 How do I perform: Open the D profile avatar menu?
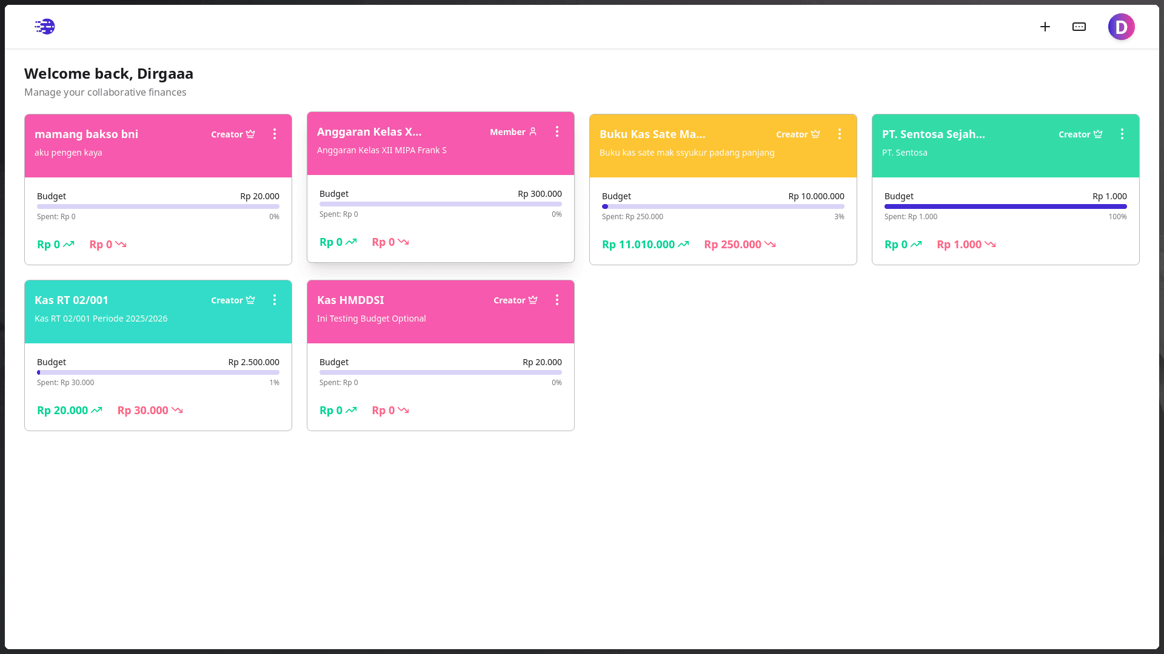point(1121,27)
